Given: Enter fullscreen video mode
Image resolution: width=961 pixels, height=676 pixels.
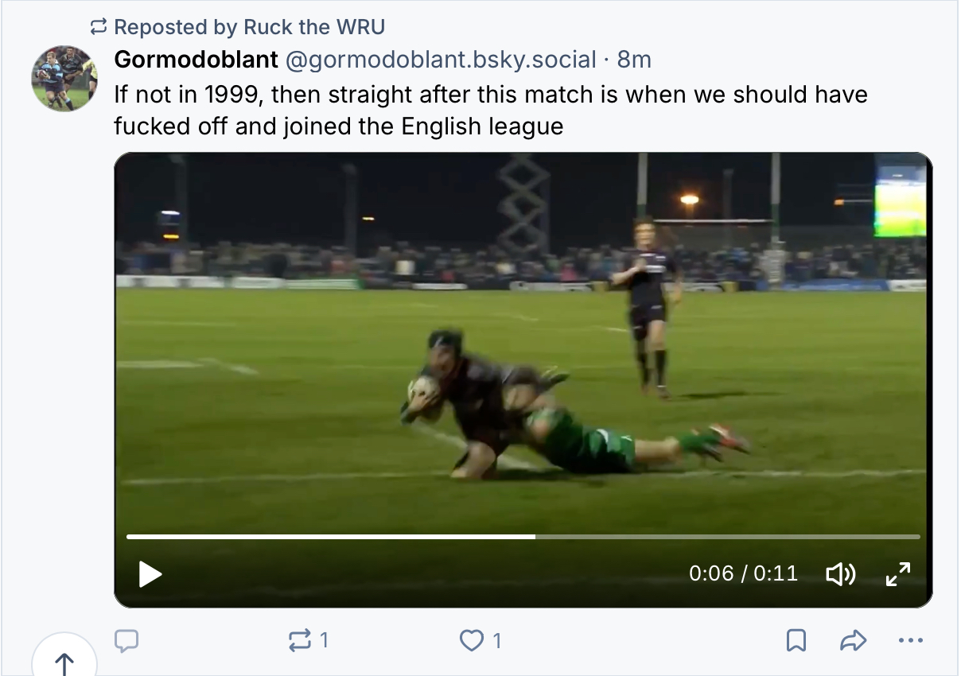Looking at the screenshot, I should [898, 573].
